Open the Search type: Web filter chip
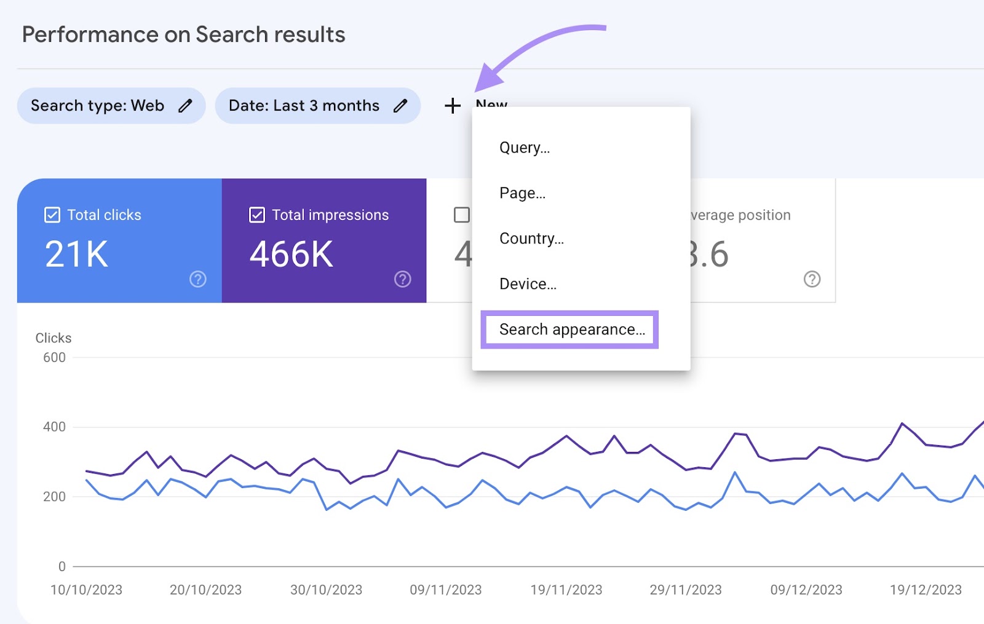The height and width of the screenshot is (624, 984). (98, 106)
